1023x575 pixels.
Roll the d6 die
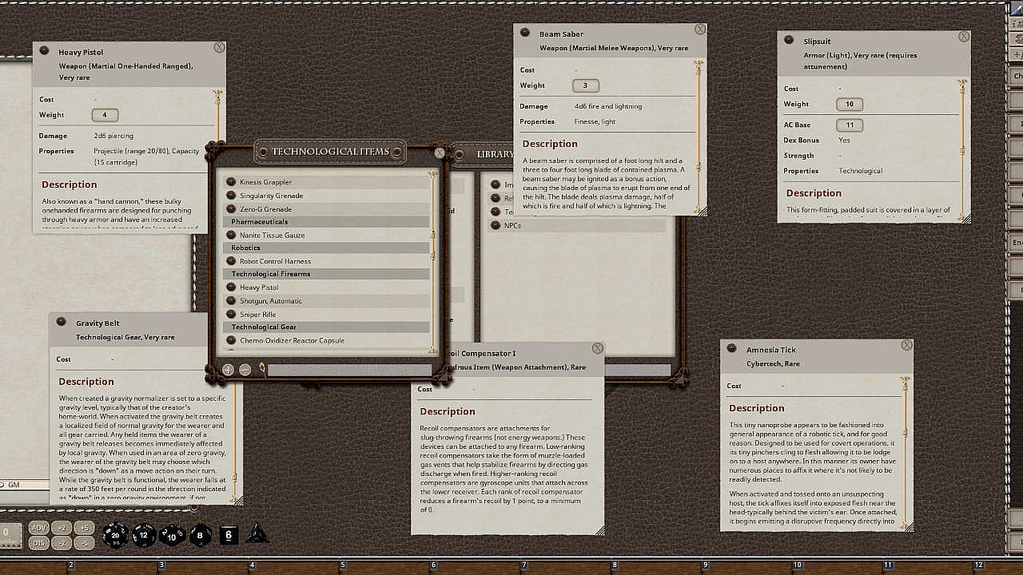click(229, 535)
